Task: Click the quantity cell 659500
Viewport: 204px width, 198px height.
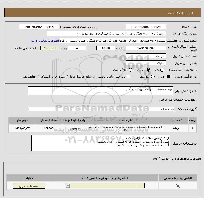Action: click(x=49, y=128)
